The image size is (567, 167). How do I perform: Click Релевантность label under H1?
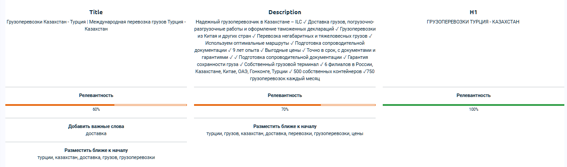point(474,95)
